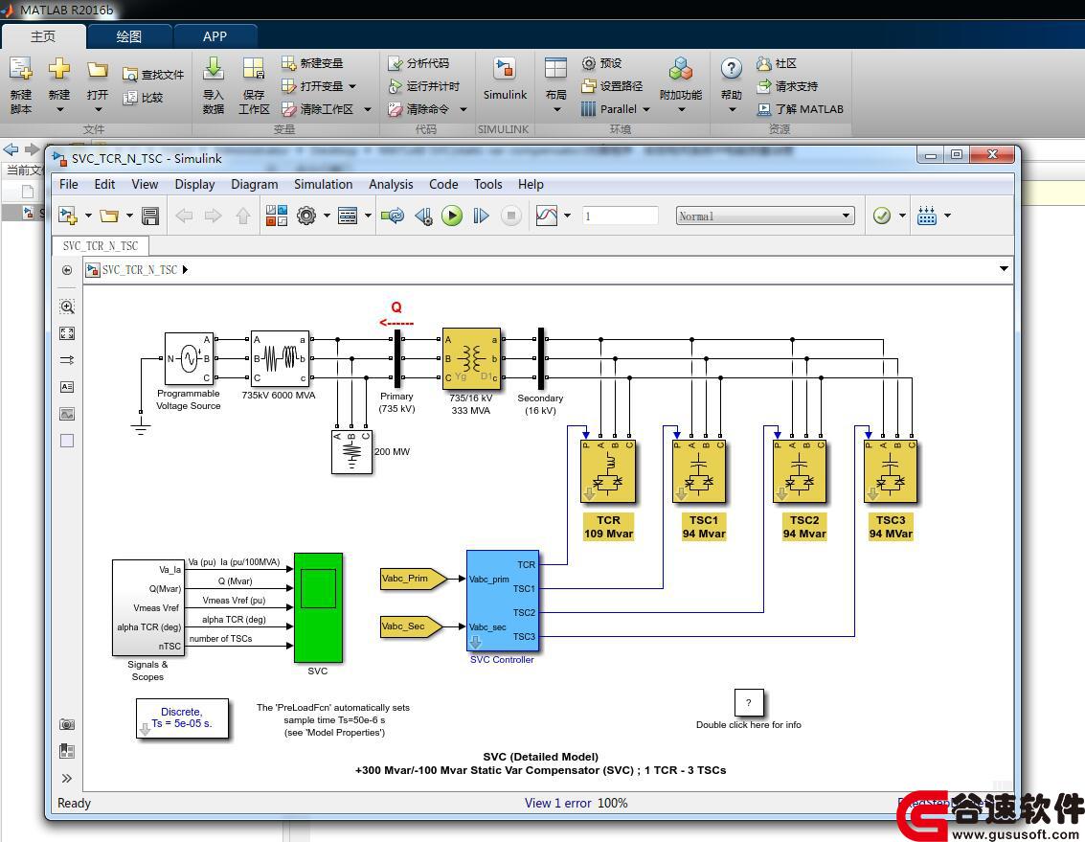The image size is (1085, 842).
Task: Open the Model Advisor dropdown arrow
Action: [902, 216]
